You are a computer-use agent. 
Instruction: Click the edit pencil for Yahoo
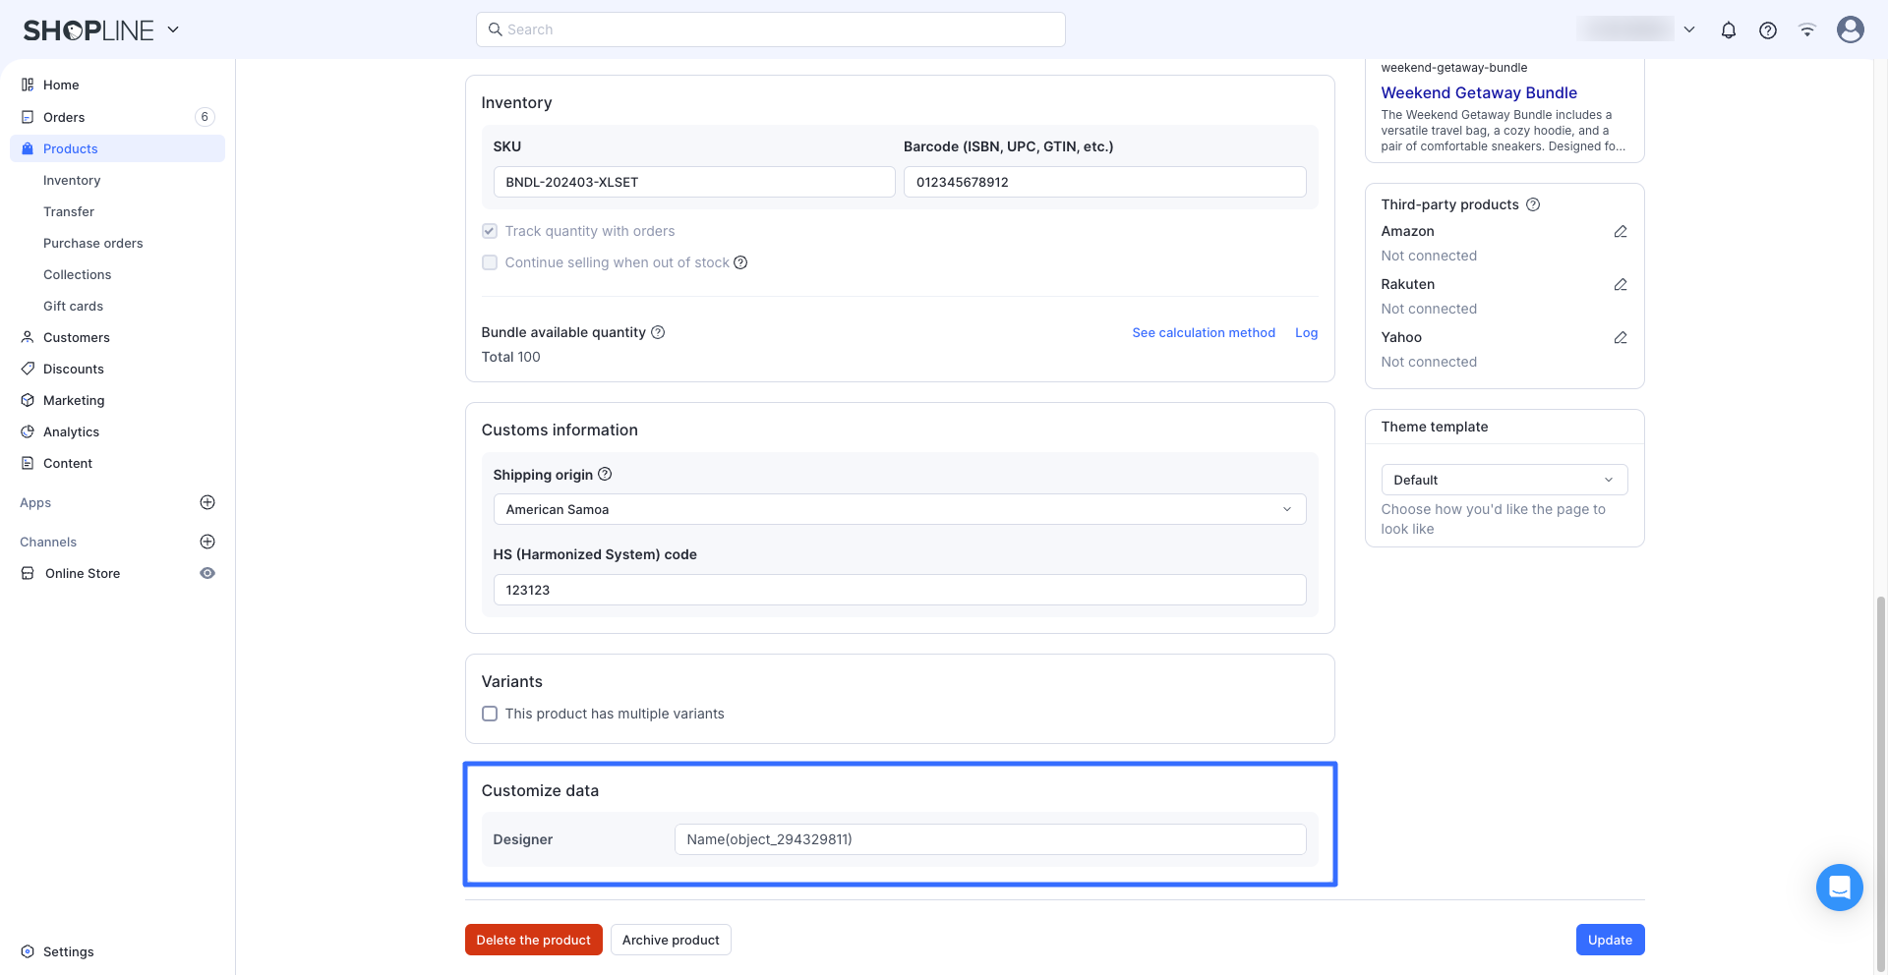(x=1621, y=338)
